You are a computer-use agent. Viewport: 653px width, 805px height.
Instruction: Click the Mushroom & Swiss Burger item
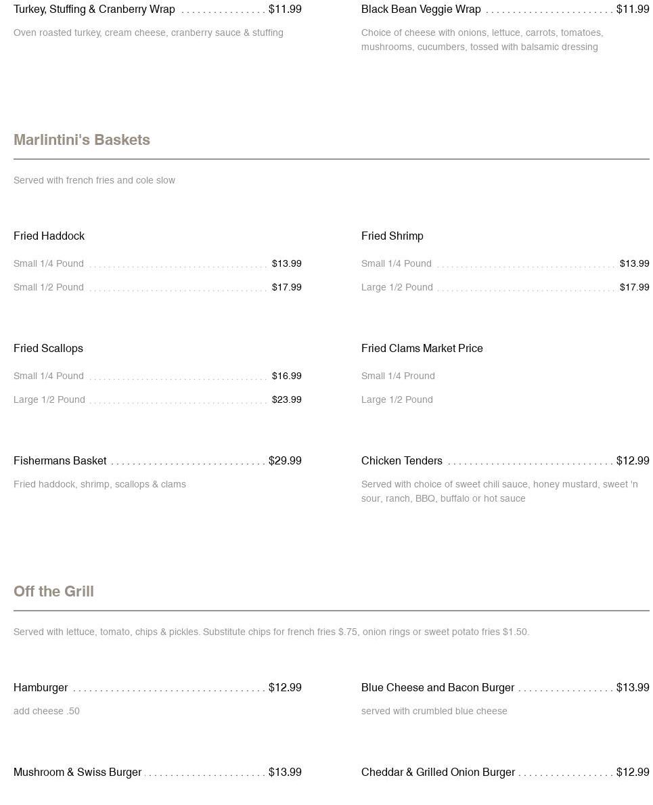(x=77, y=772)
